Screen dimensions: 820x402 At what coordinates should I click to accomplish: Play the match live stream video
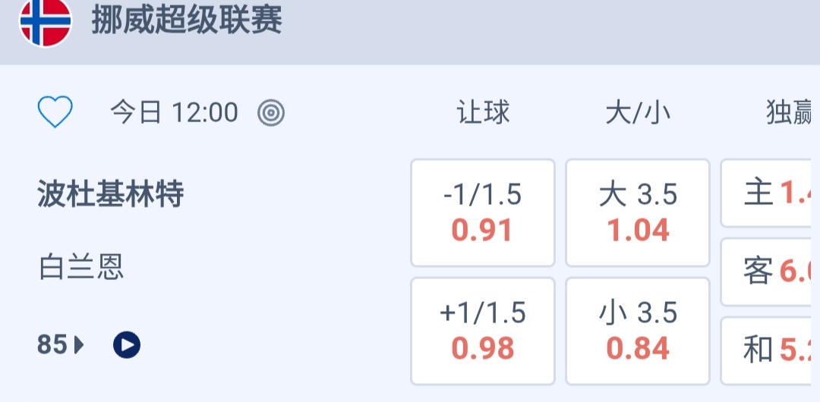pyautogui.click(x=127, y=345)
